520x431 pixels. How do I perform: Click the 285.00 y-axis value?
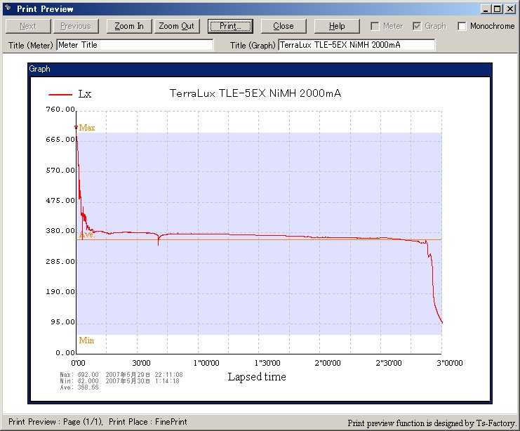pyautogui.click(x=60, y=261)
